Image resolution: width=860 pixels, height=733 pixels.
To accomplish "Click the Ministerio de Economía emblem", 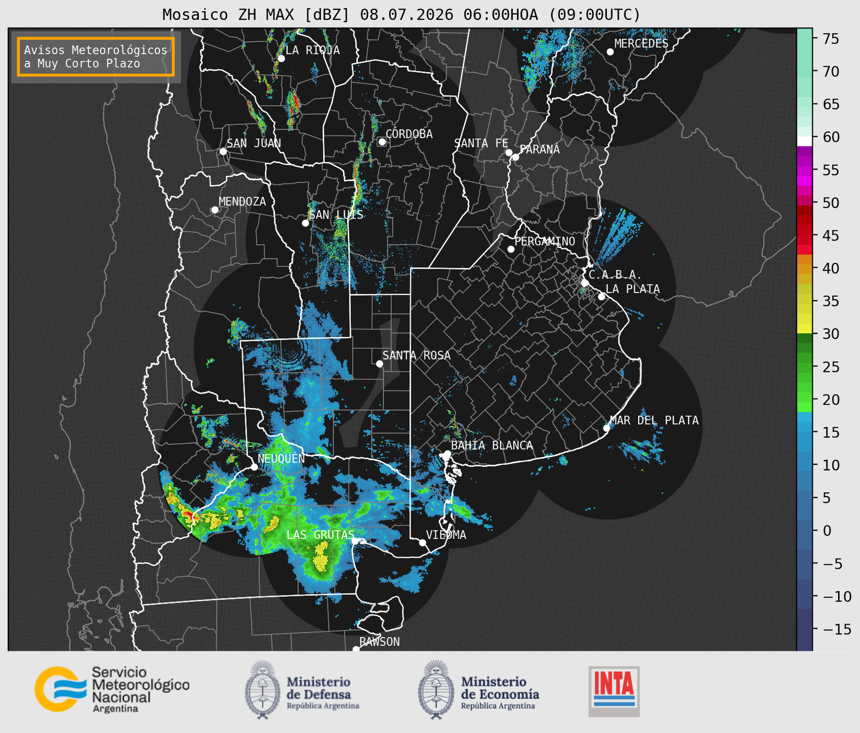I will pos(436,690).
